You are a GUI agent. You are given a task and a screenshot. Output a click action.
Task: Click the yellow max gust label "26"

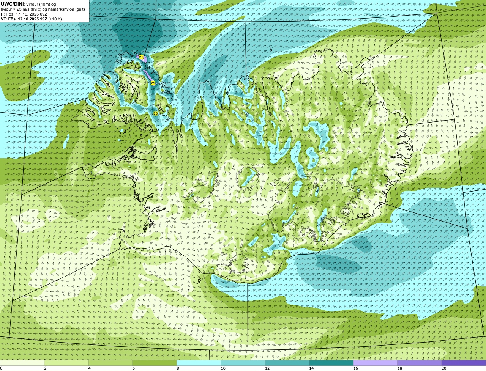click(141, 57)
